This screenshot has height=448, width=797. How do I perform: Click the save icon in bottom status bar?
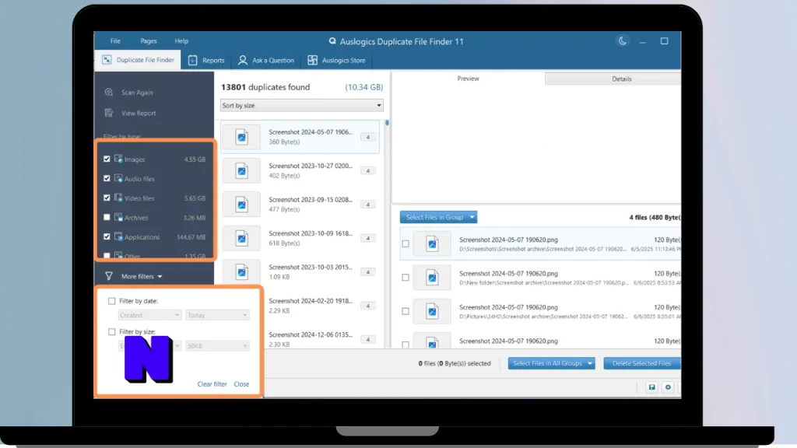pyautogui.click(x=652, y=387)
